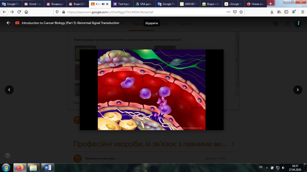Open the help question mark icon
Viewport: 307px width, 172px height.
click(x=7, y=155)
